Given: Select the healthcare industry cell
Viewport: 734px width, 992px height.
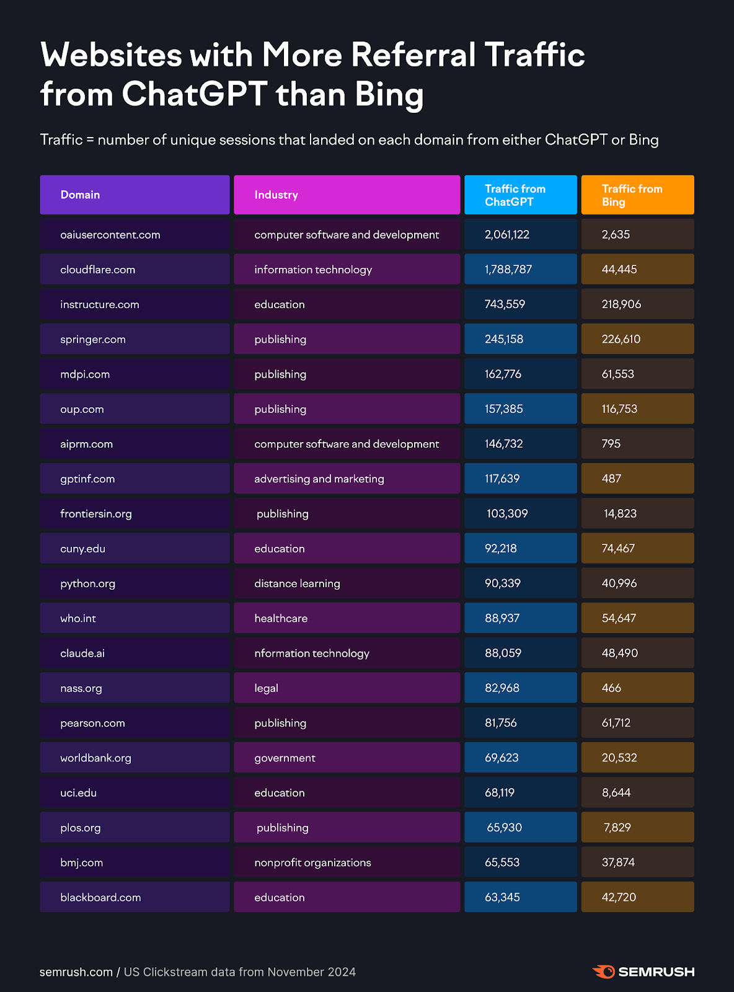Looking at the screenshot, I should coord(281,618).
